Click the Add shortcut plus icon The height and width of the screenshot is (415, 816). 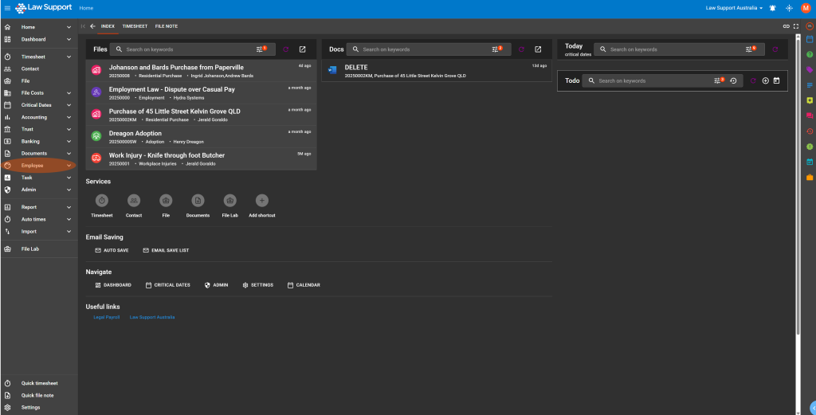pyautogui.click(x=261, y=201)
